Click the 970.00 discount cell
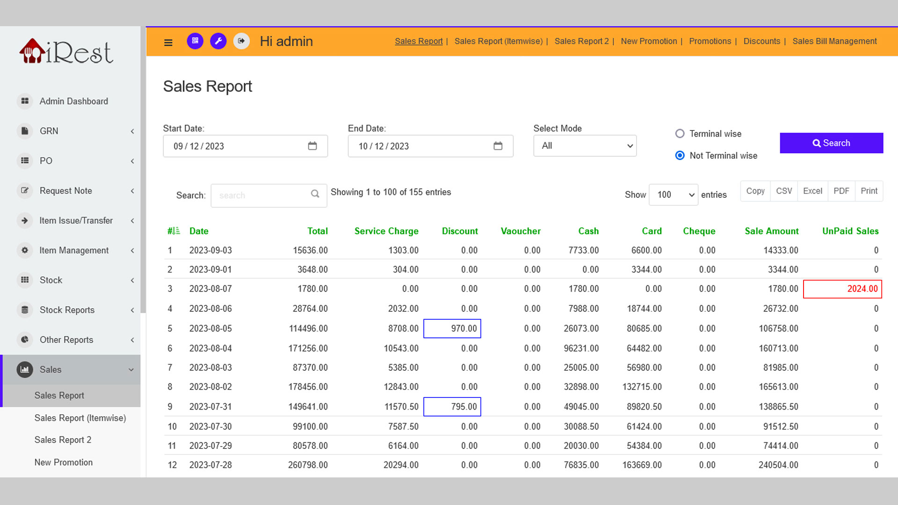The width and height of the screenshot is (898, 505). [452, 329]
